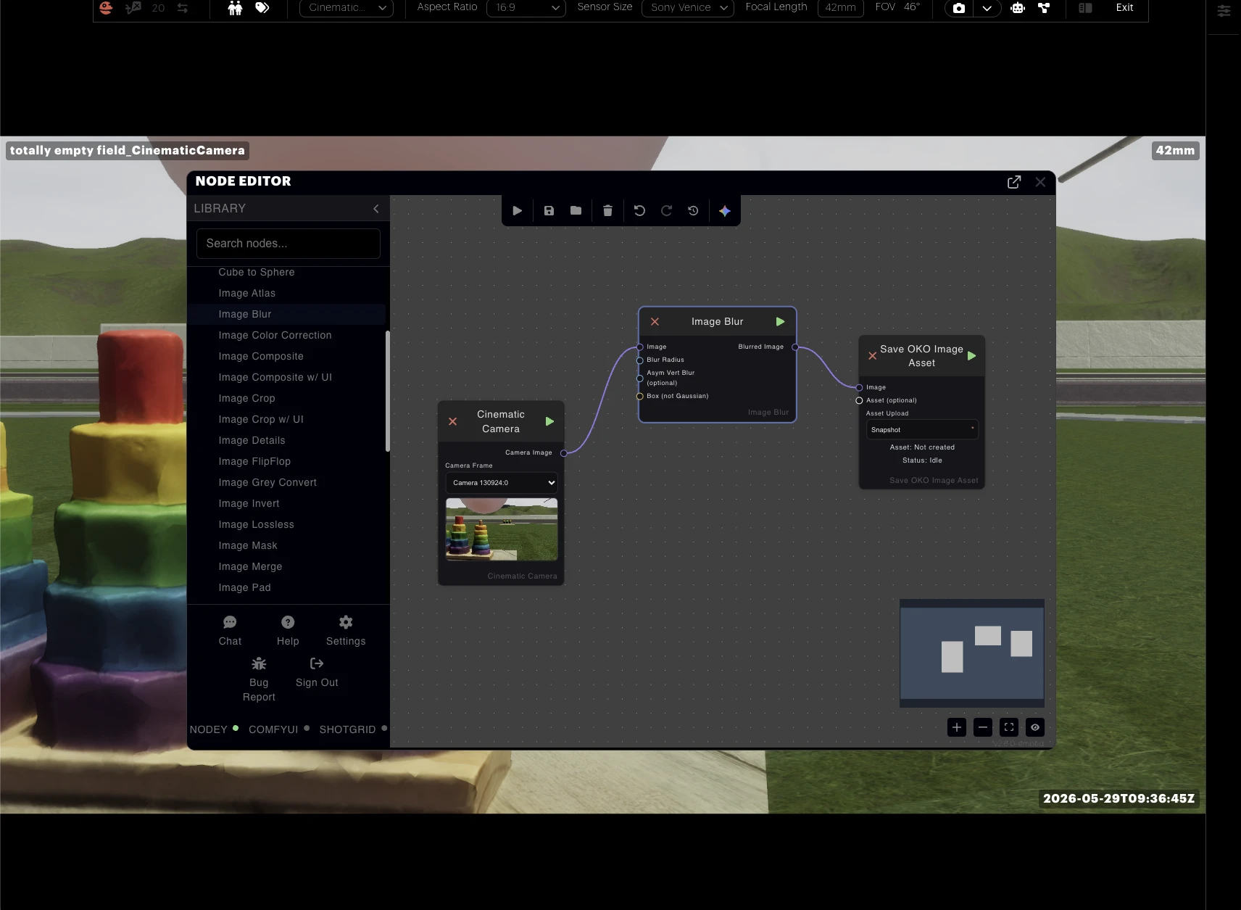Select Image Merge node
1241x910 pixels.
tap(250, 567)
